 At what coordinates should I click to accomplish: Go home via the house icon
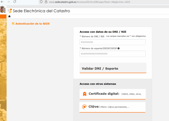pyautogui.click(x=9, y=16)
